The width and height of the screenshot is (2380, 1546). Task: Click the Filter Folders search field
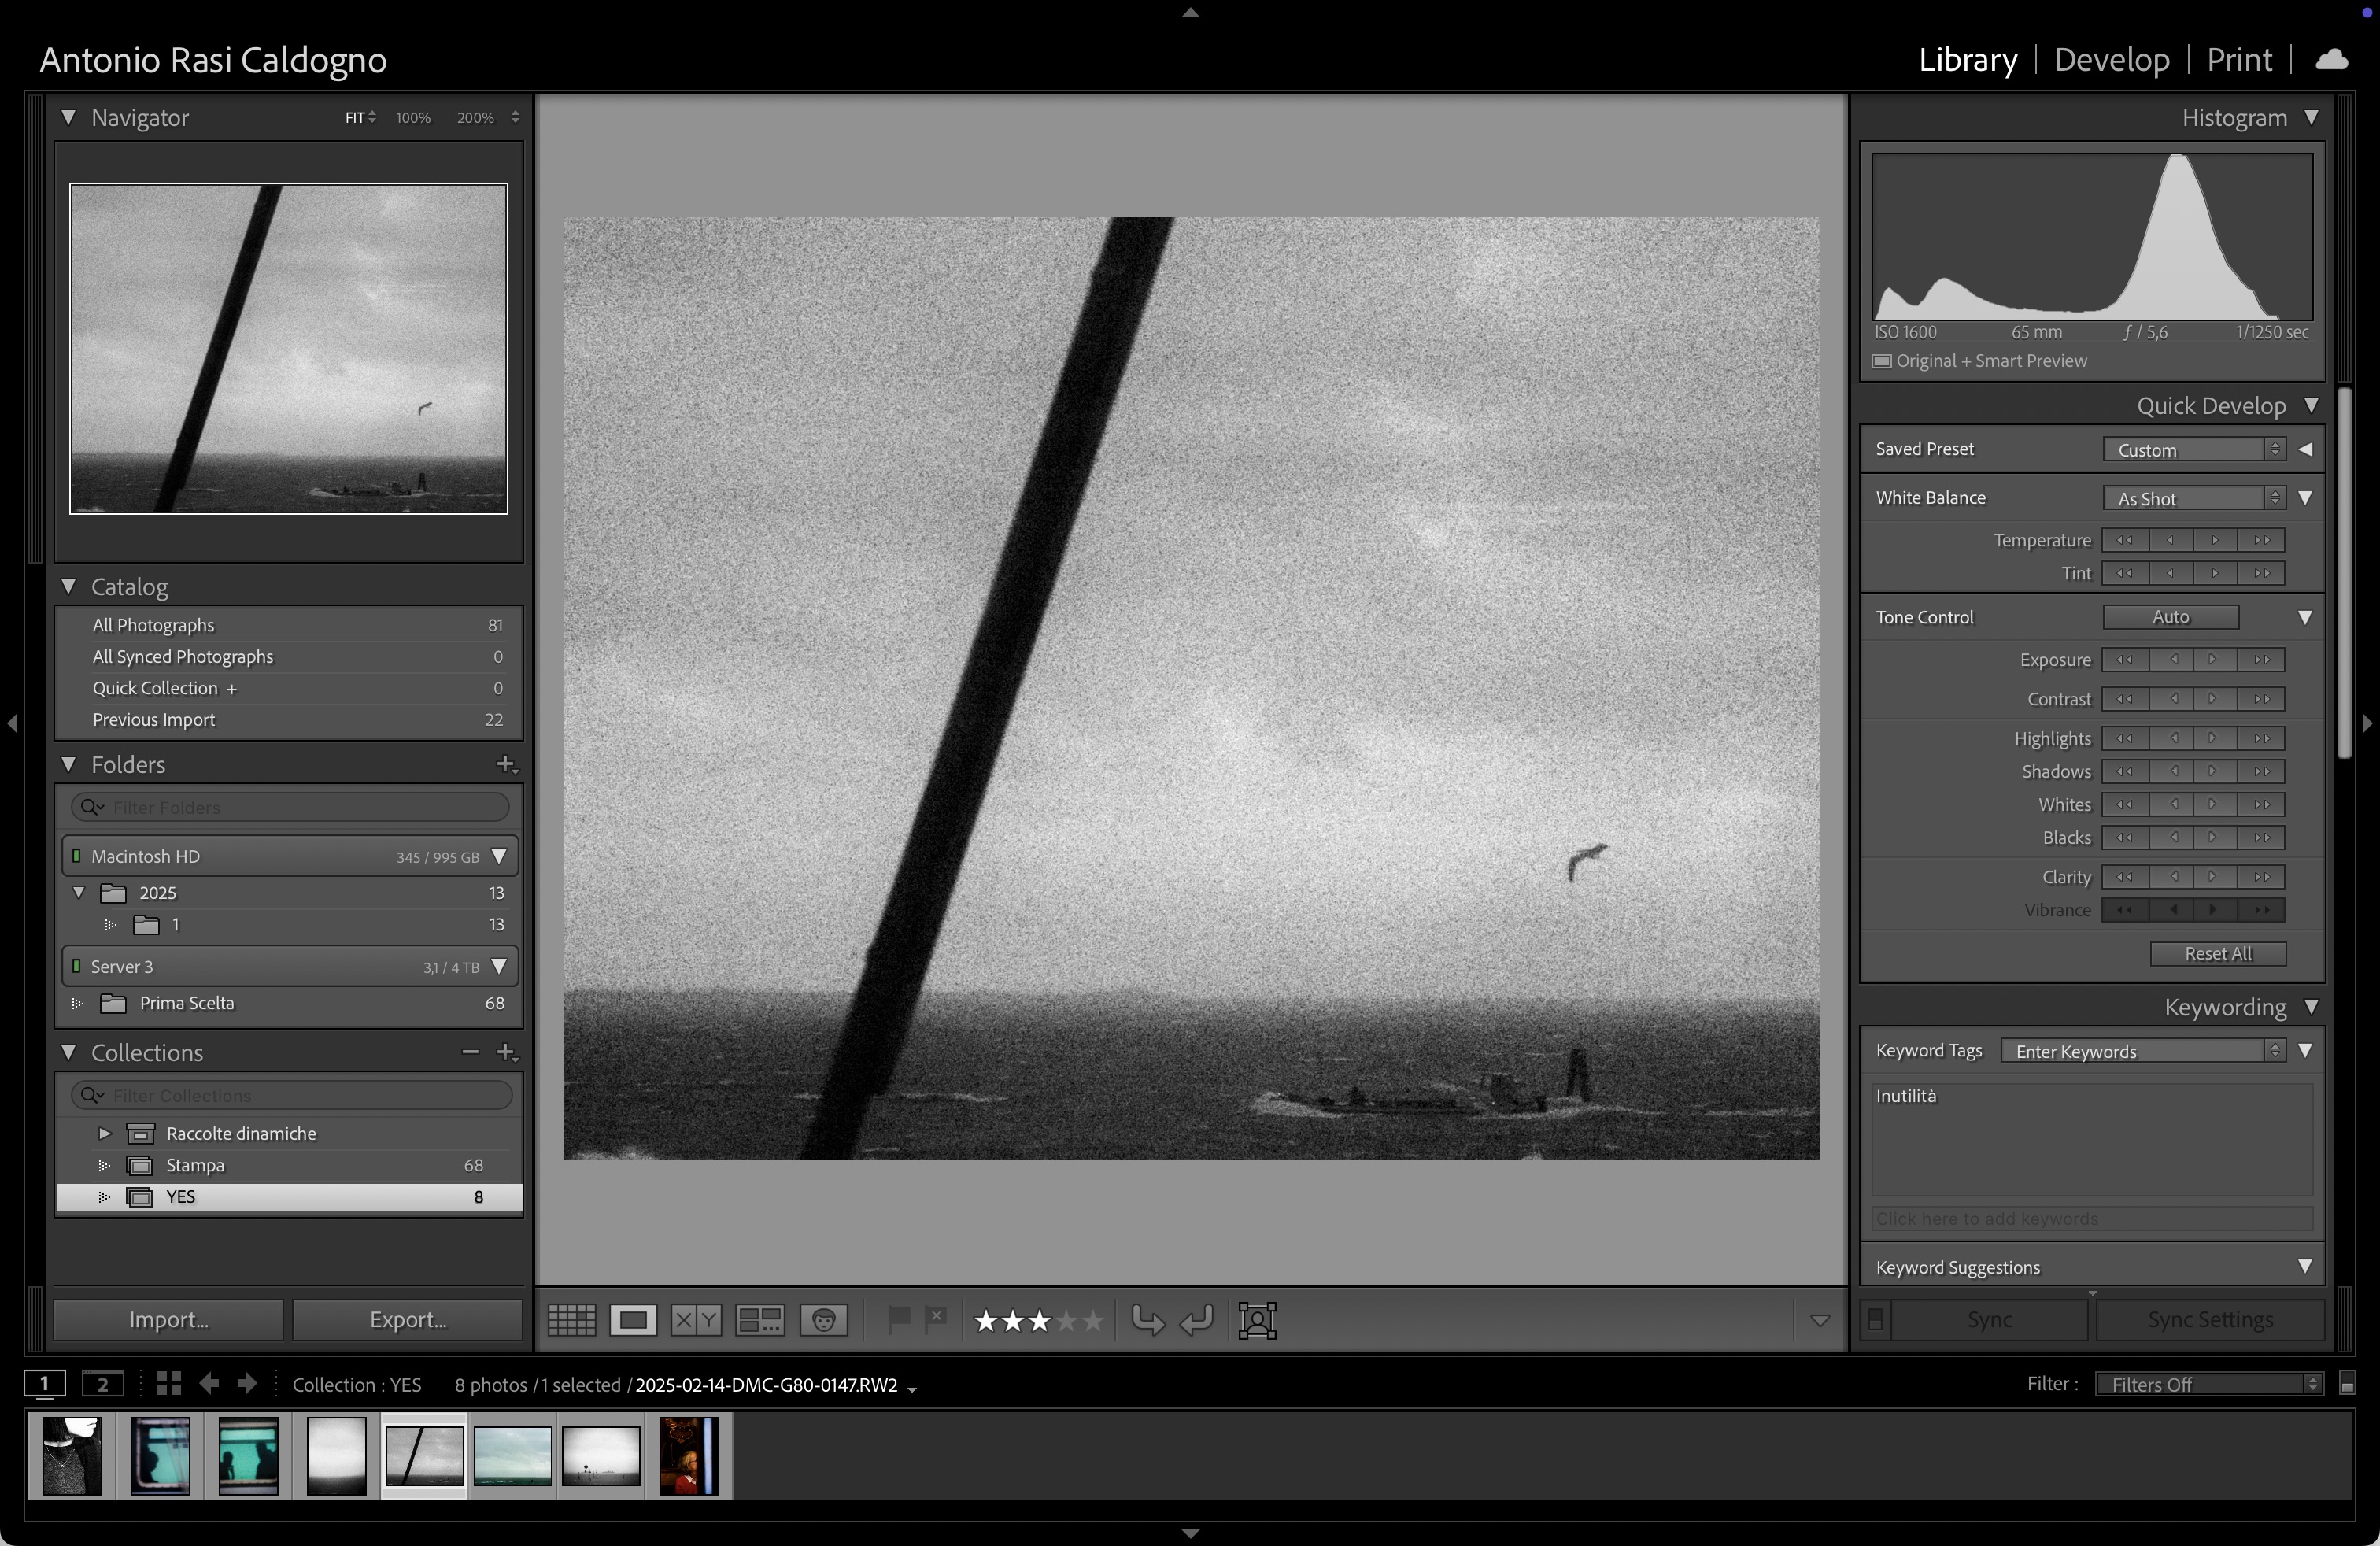pos(290,807)
